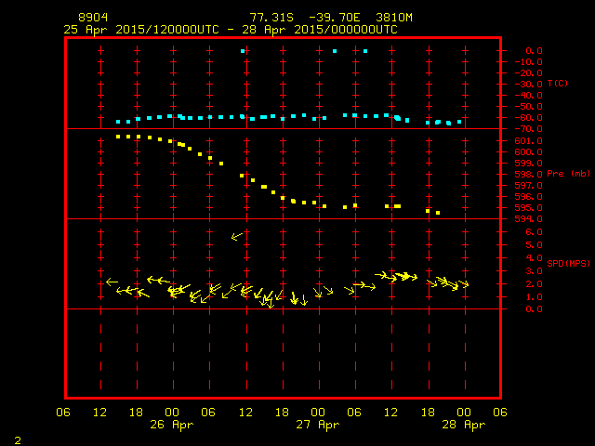The height and width of the screenshot is (446, 595).
Task: Select the -20.0 temperature axis label
Action: (529, 72)
